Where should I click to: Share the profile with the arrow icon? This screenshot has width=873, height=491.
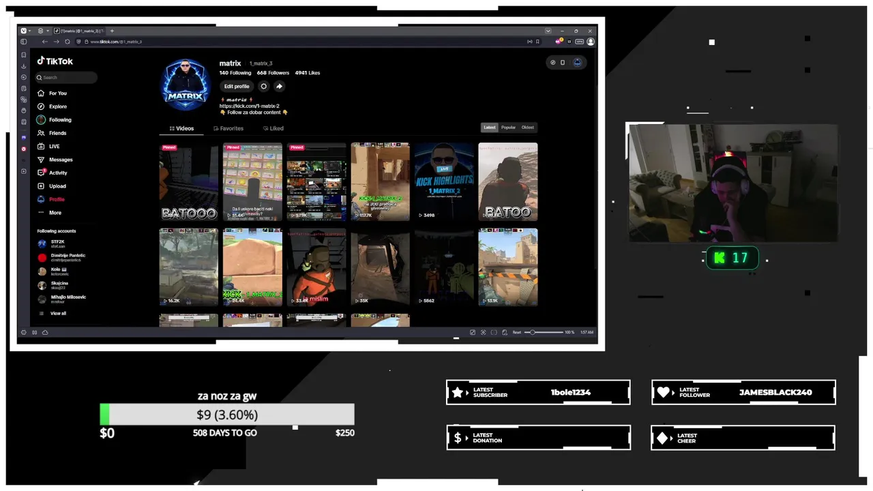pos(279,87)
